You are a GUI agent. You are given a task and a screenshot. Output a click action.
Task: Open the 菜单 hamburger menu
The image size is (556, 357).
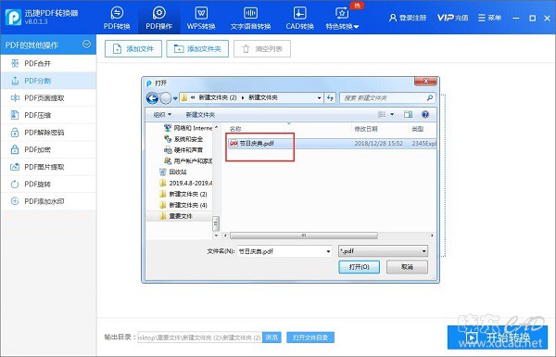click(x=489, y=18)
